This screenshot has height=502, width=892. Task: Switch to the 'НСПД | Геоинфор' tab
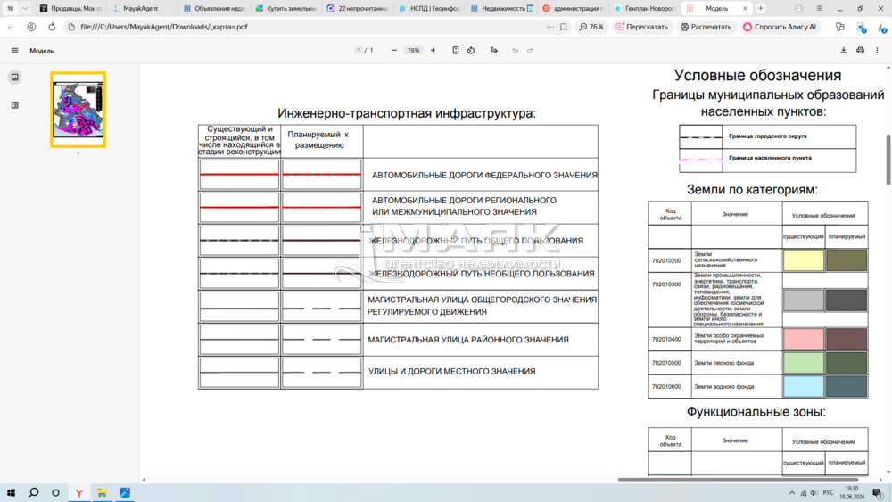click(x=430, y=9)
